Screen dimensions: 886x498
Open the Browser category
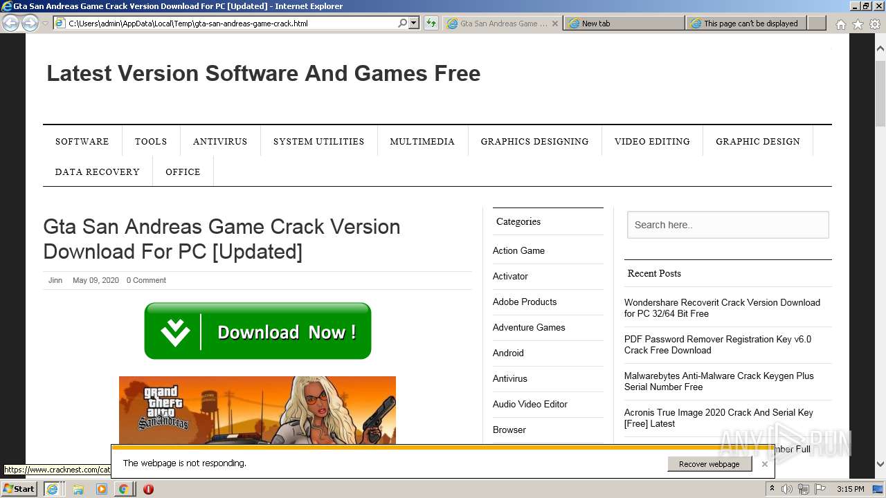509,430
